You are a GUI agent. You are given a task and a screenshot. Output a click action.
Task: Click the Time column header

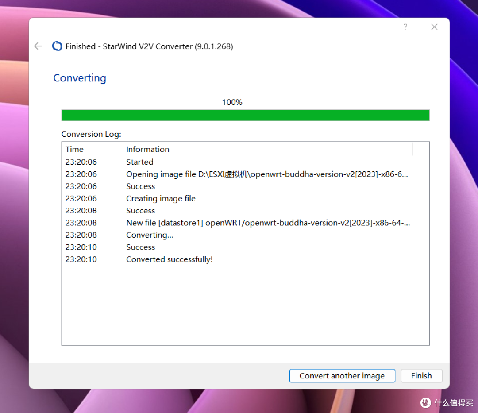(75, 149)
